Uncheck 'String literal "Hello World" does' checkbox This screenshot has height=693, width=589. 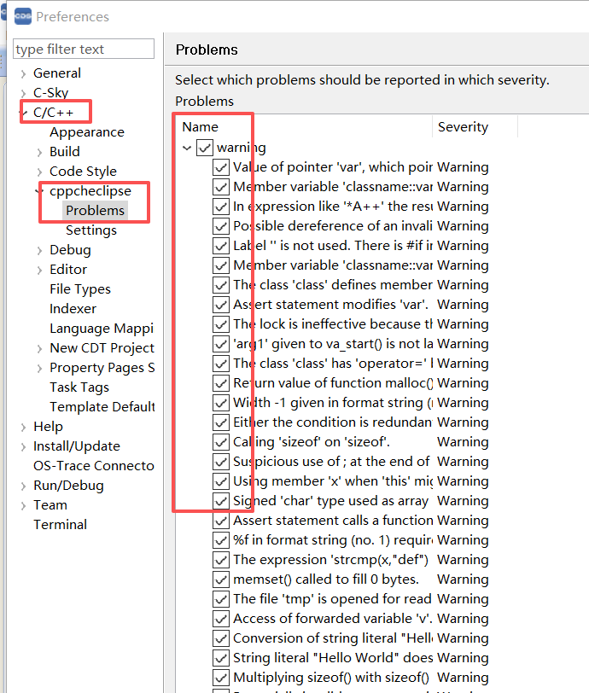point(220,658)
